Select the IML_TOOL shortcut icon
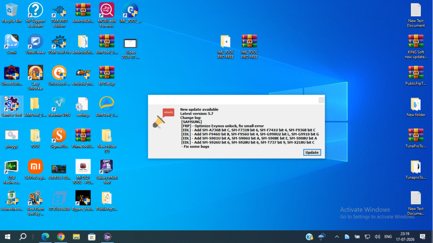 [x=131, y=13]
